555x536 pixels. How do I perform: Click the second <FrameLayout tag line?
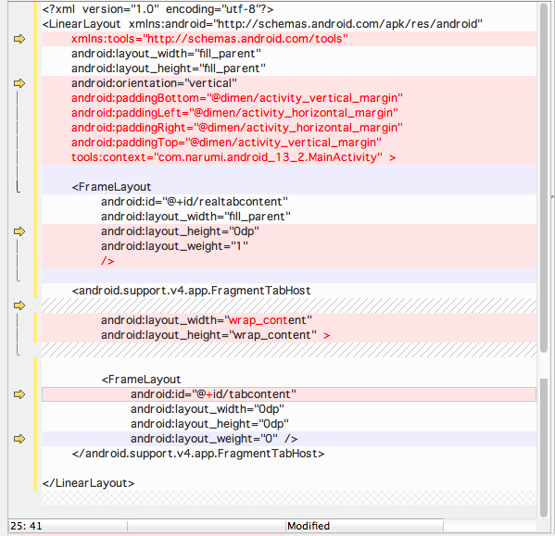(x=141, y=380)
